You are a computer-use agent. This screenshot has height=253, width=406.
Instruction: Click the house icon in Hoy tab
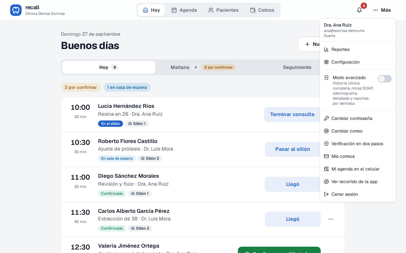coord(146,10)
